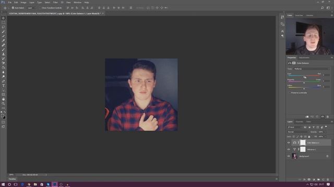
Task: Open the layer Fill dropdown arrow
Action: coord(325,137)
